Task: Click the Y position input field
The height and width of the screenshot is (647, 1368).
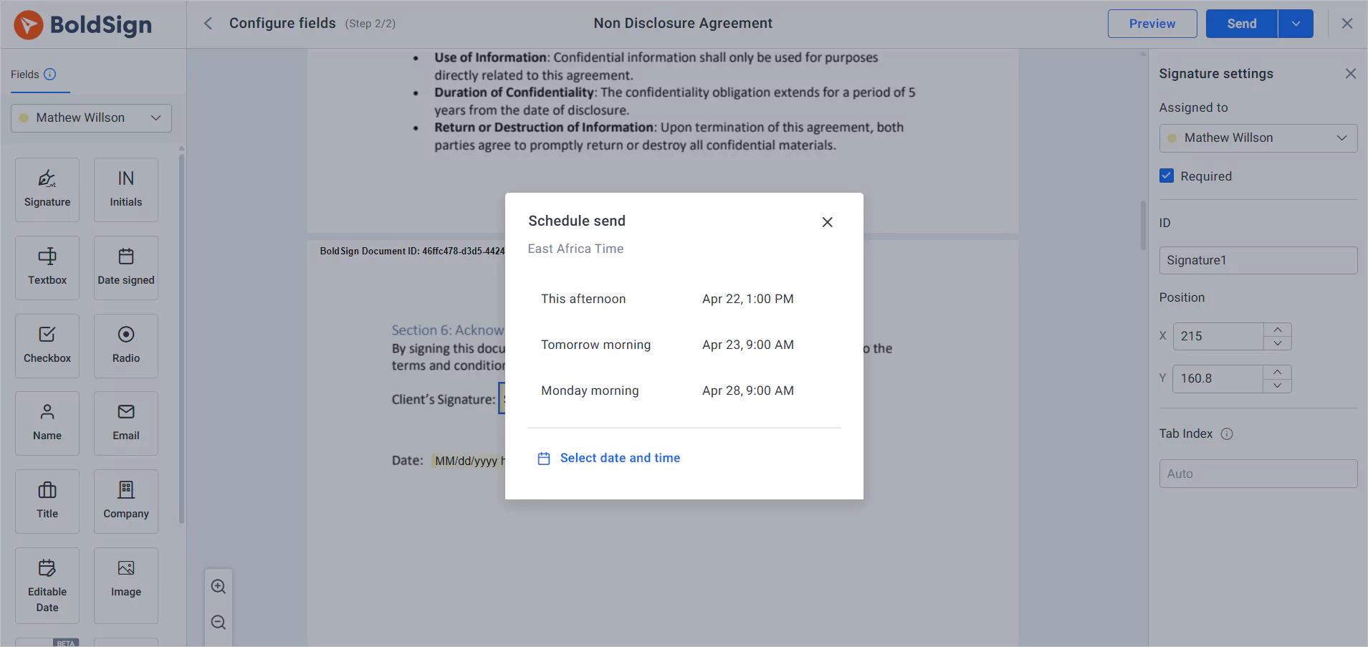Action: pyautogui.click(x=1218, y=378)
